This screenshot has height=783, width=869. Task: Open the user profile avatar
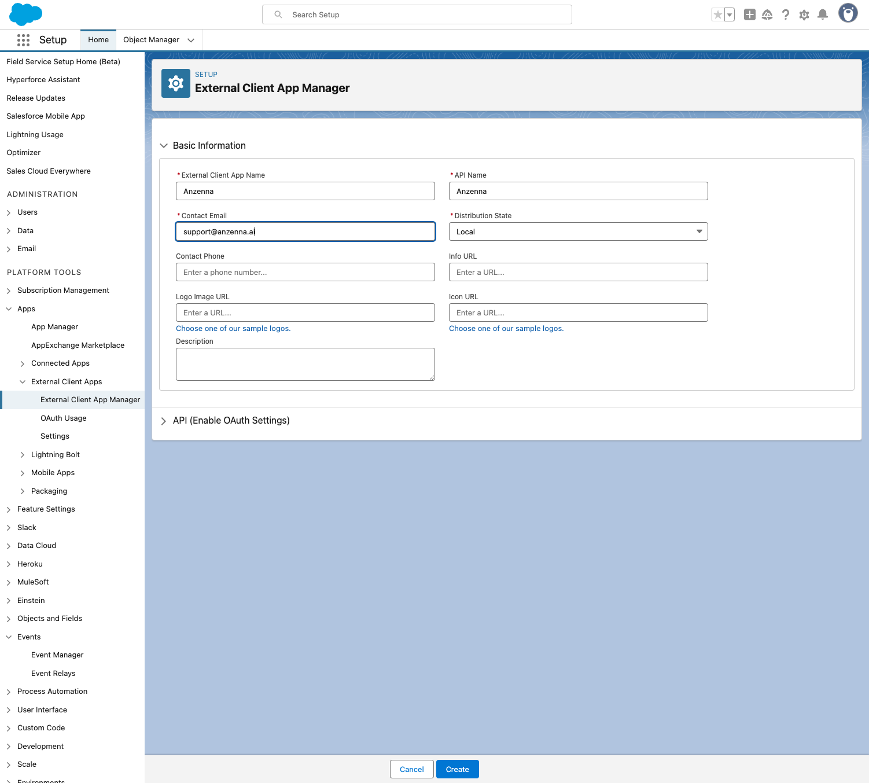click(848, 13)
